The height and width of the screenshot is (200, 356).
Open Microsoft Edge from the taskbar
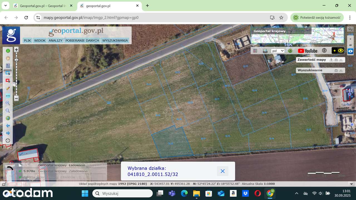click(184, 193)
